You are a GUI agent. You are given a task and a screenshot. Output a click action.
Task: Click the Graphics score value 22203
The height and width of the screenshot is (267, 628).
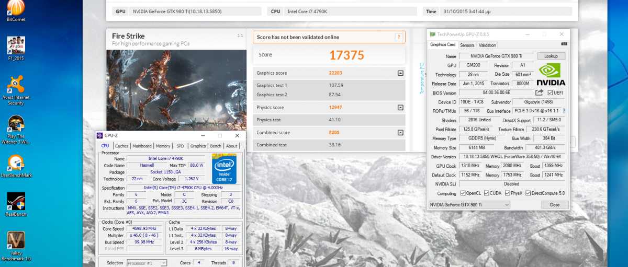tap(335, 73)
